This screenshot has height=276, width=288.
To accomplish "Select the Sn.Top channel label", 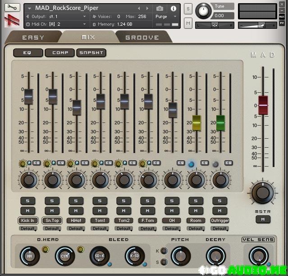I will (x=52, y=221).
